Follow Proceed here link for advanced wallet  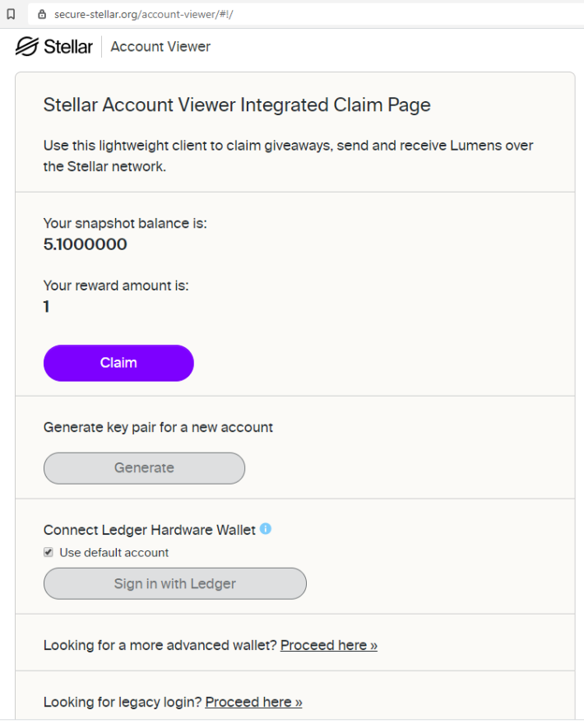click(329, 645)
